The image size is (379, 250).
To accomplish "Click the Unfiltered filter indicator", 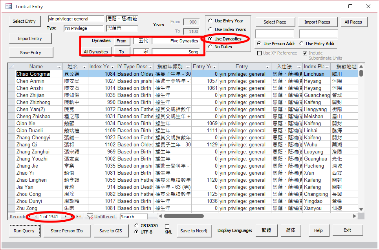I will [x=101, y=216].
